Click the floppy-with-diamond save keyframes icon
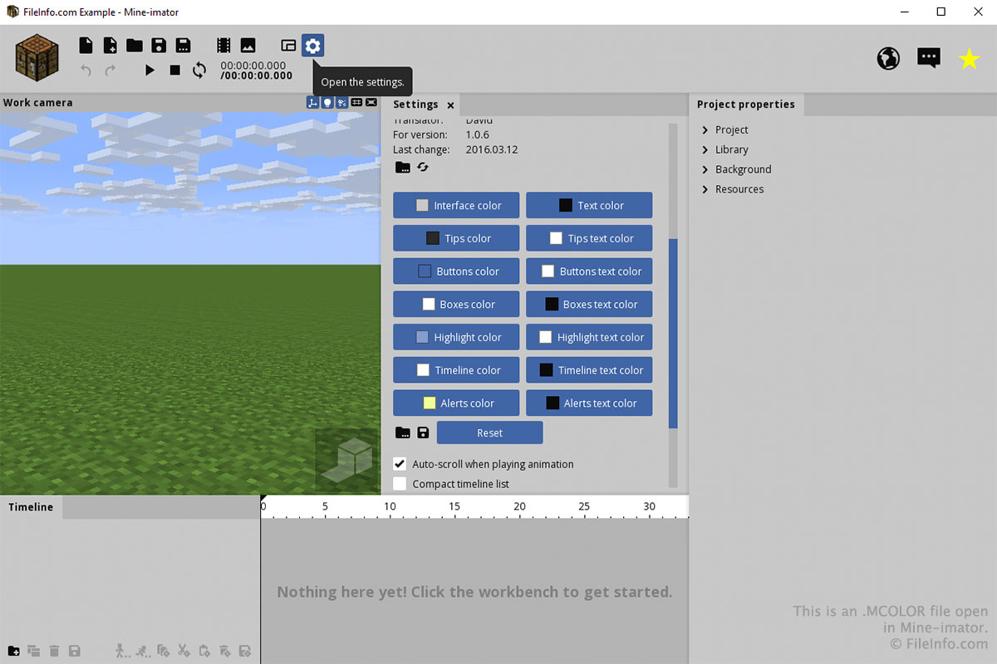 tap(245, 651)
